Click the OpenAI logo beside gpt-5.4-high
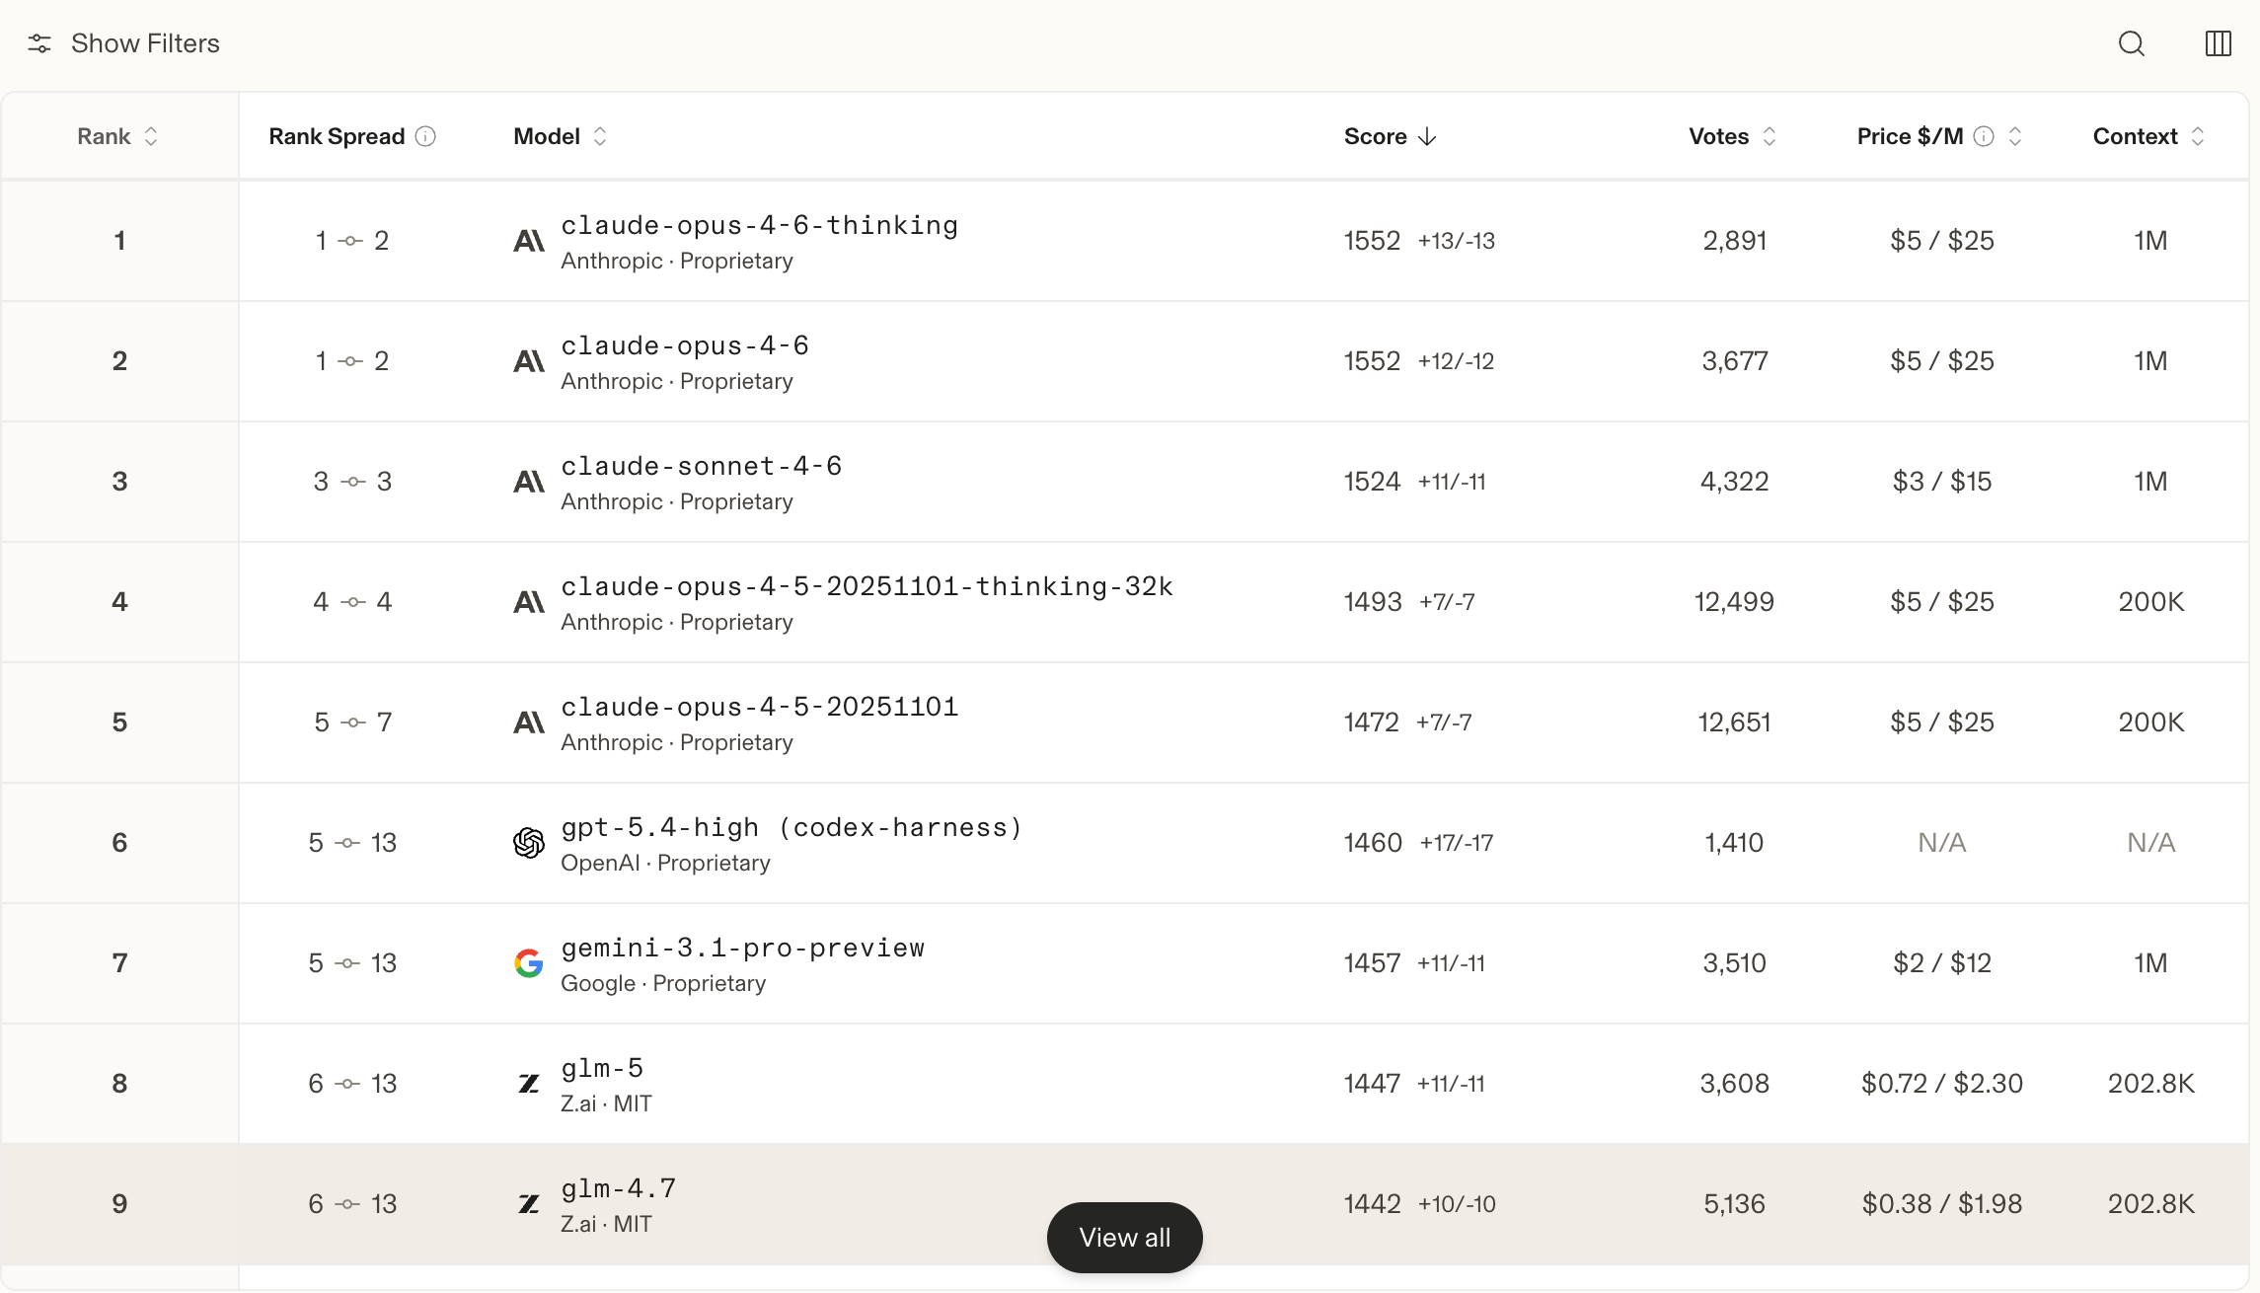The width and height of the screenshot is (2260, 1293). point(529,843)
